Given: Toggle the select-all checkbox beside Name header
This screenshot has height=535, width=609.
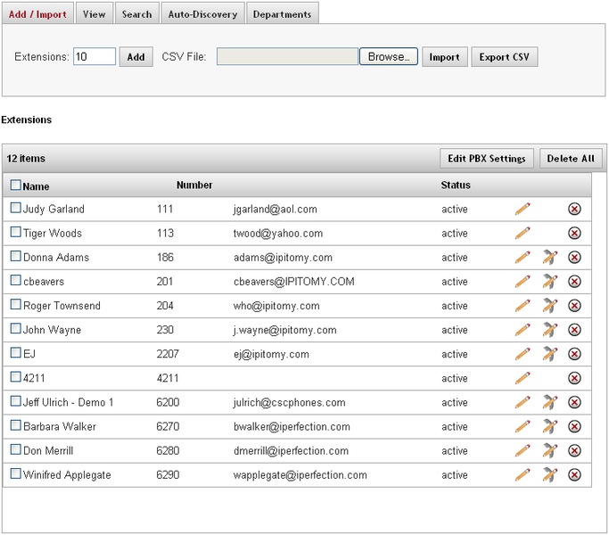Looking at the screenshot, I should click(x=15, y=185).
